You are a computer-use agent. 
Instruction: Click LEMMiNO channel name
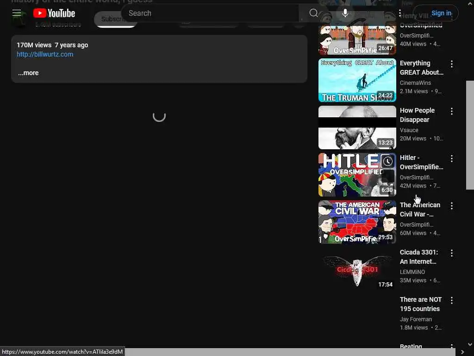pyautogui.click(x=412, y=272)
